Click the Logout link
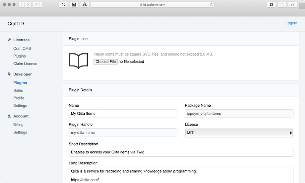Image resolution: width=305 pixels, height=183 pixels. [x=291, y=23]
